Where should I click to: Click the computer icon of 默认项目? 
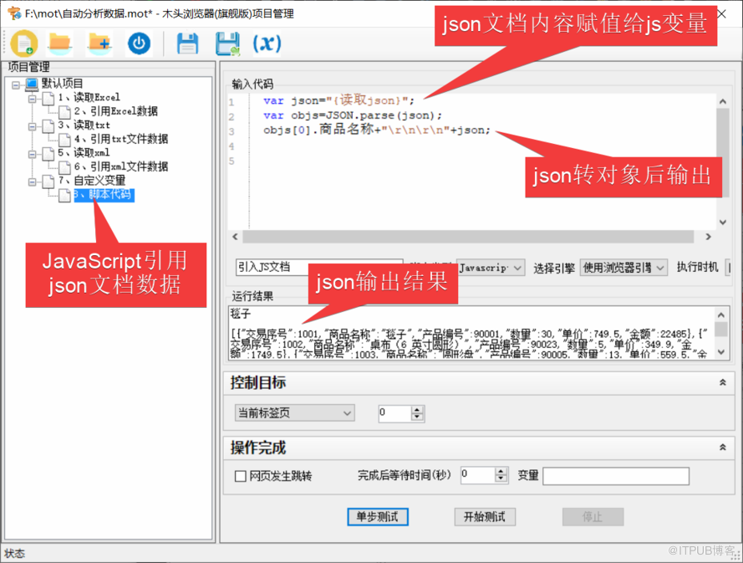tap(32, 84)
